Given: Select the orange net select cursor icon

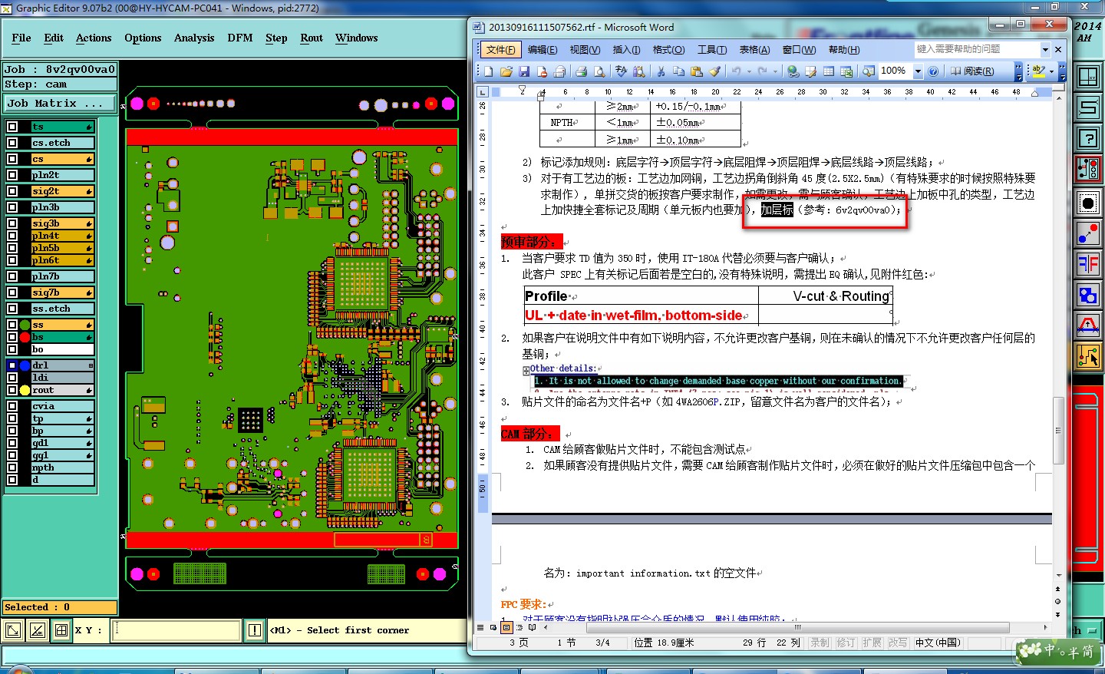Looking at the screenshot, I should [1088, 356].
